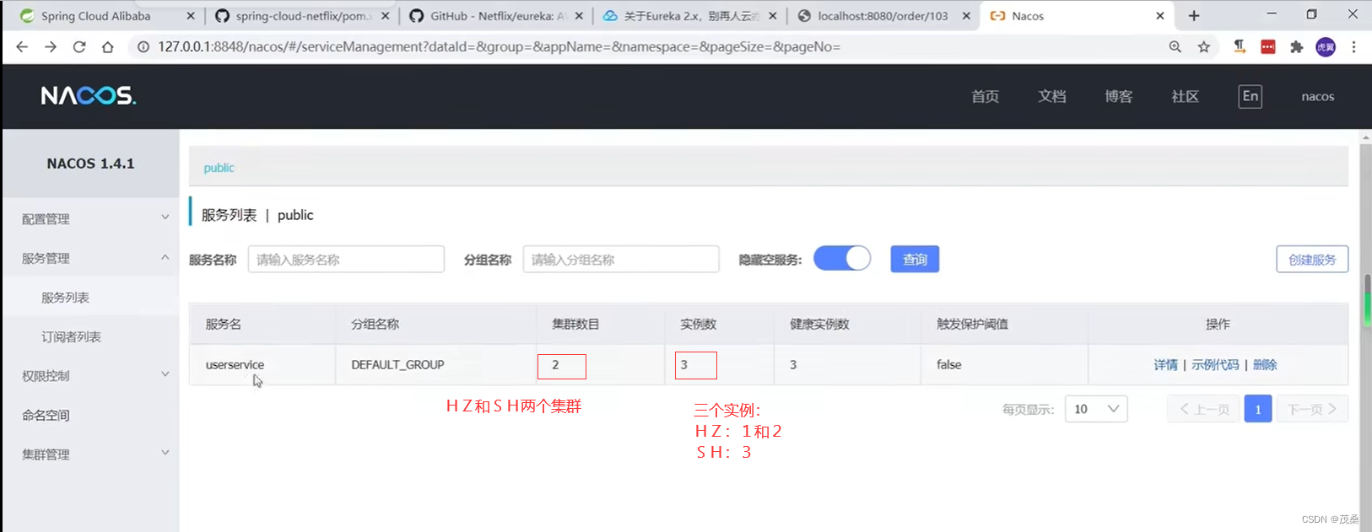Open the nacos user menu

1317,96
